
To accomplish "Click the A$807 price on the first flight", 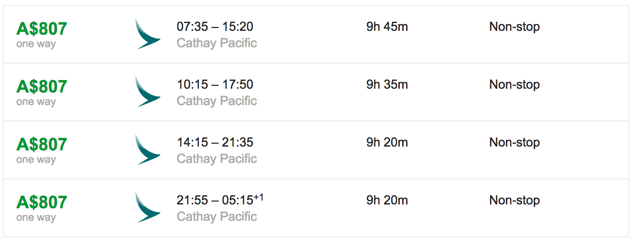I will [41, 29].
